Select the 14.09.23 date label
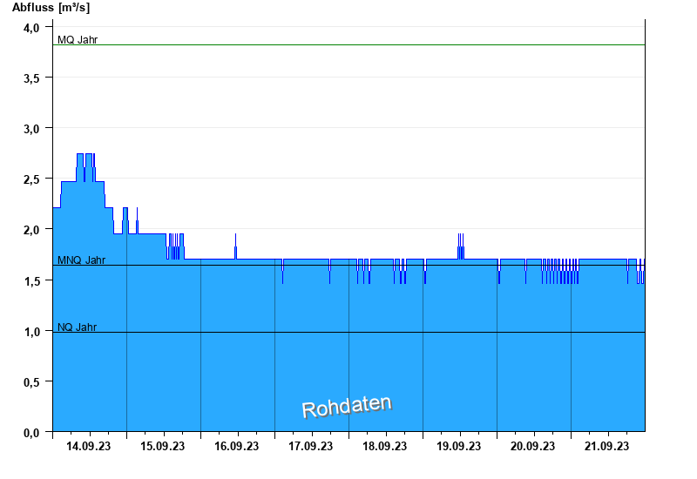This screenshot has width=697, height=479. point(89,447)
